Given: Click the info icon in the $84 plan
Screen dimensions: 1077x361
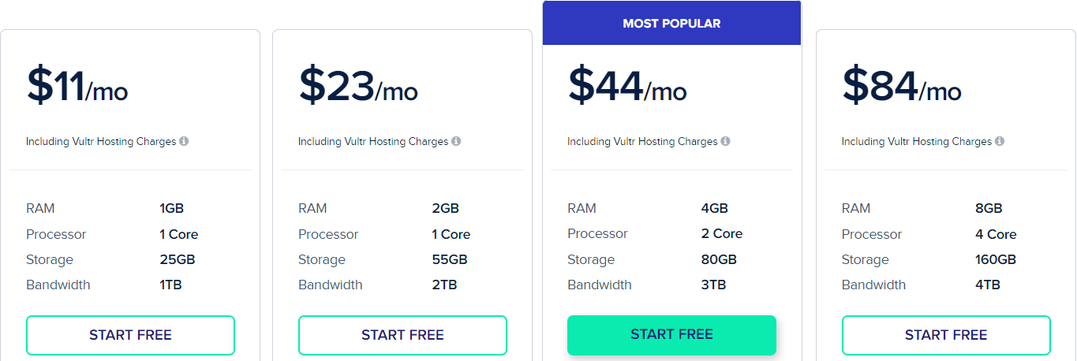Looking at the screenshot, I should click(1000, 142).
